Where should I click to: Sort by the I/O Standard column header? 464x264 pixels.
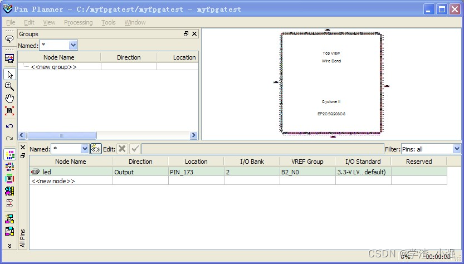point(363,162)
